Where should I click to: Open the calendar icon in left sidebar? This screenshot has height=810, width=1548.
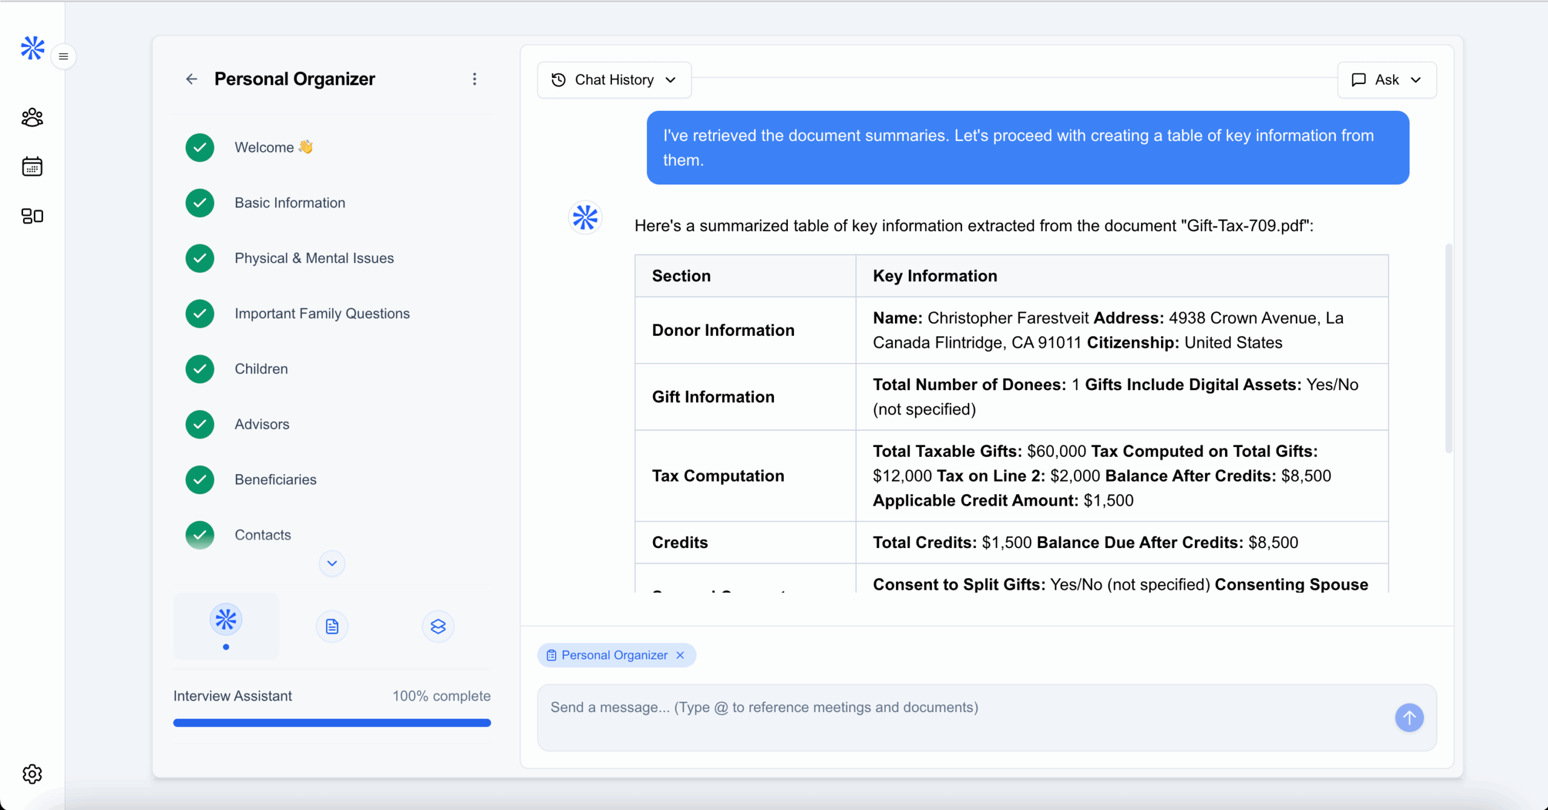click(x=32, y=166)
